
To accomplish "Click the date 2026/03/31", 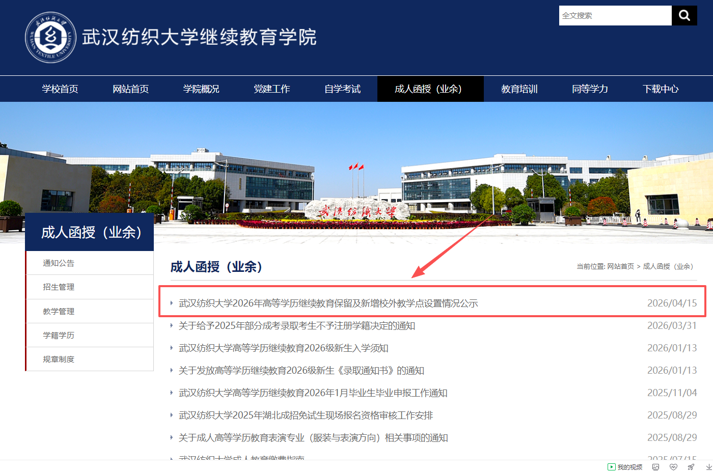I will 672,326.
